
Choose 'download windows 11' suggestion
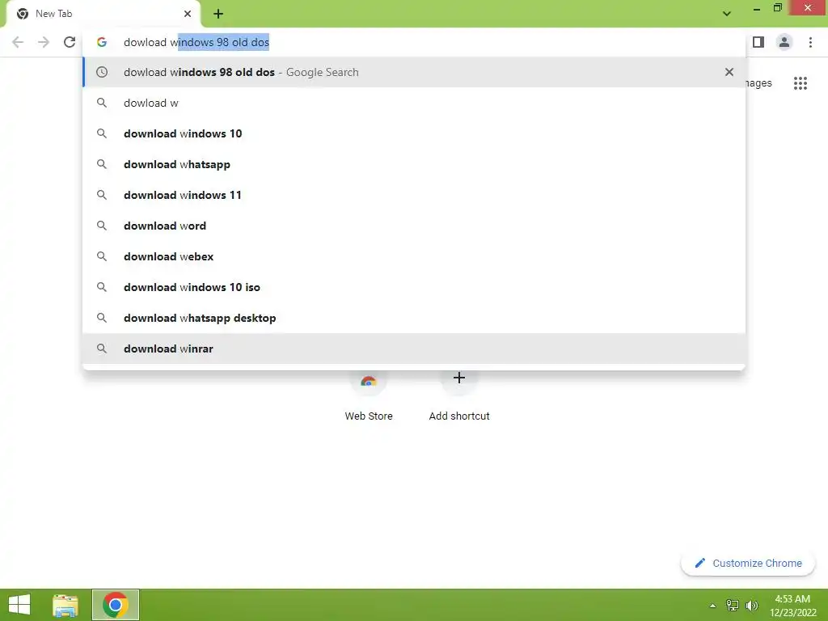(x=414, y=195)
